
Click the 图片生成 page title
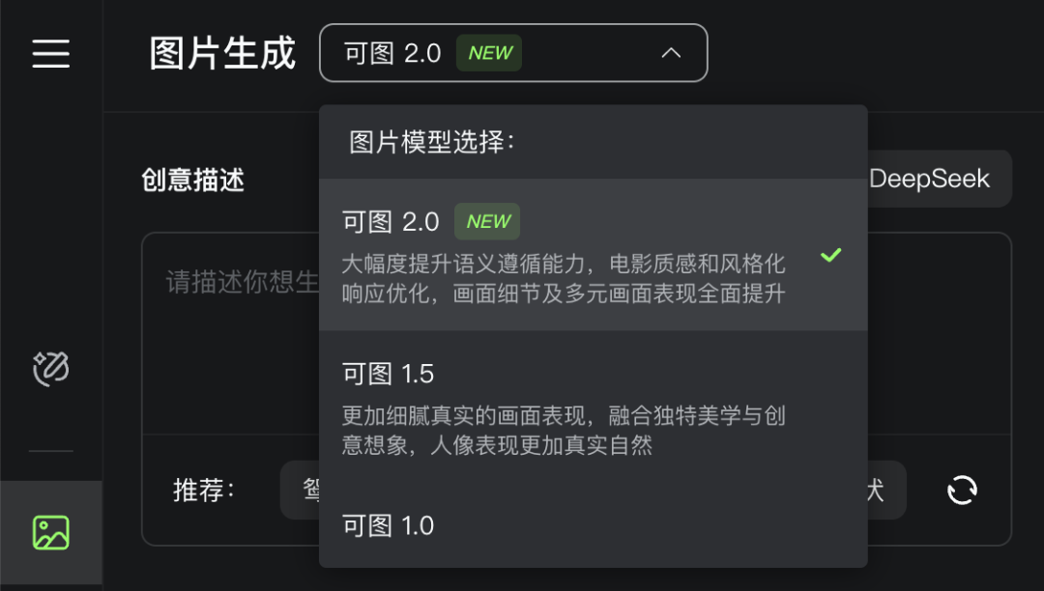221,53
